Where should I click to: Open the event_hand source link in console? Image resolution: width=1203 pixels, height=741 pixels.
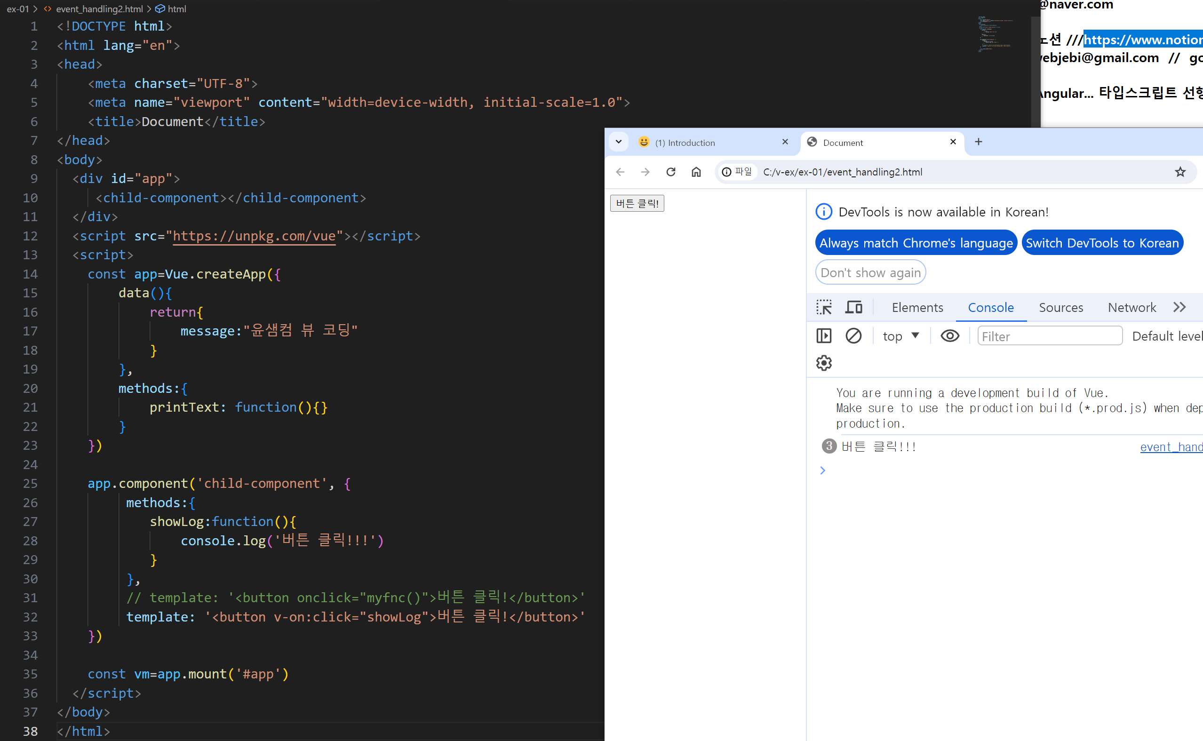coord(1171,447)
